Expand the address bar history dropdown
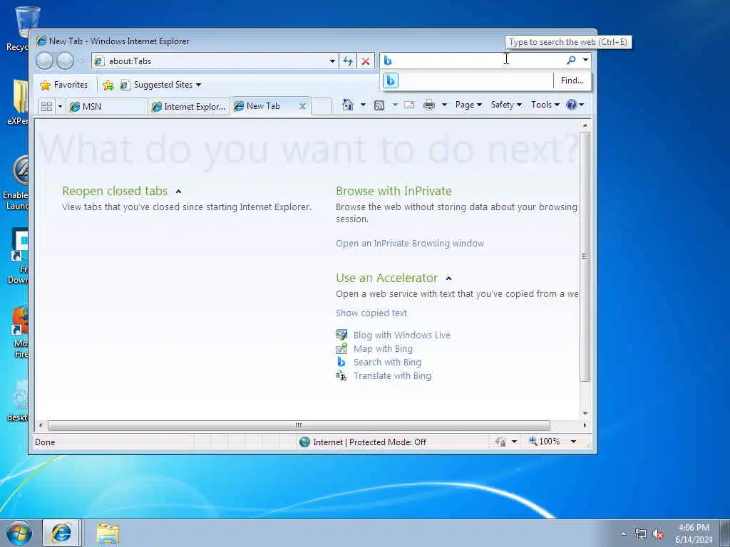 click(332, 61)
